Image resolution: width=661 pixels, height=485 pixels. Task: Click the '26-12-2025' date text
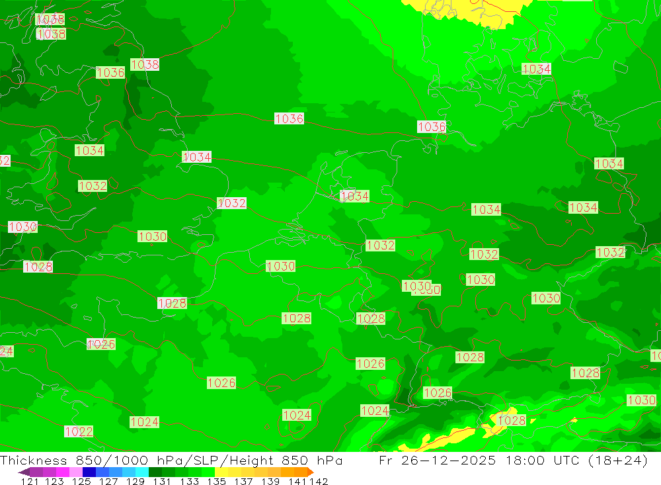pos(448,460)
